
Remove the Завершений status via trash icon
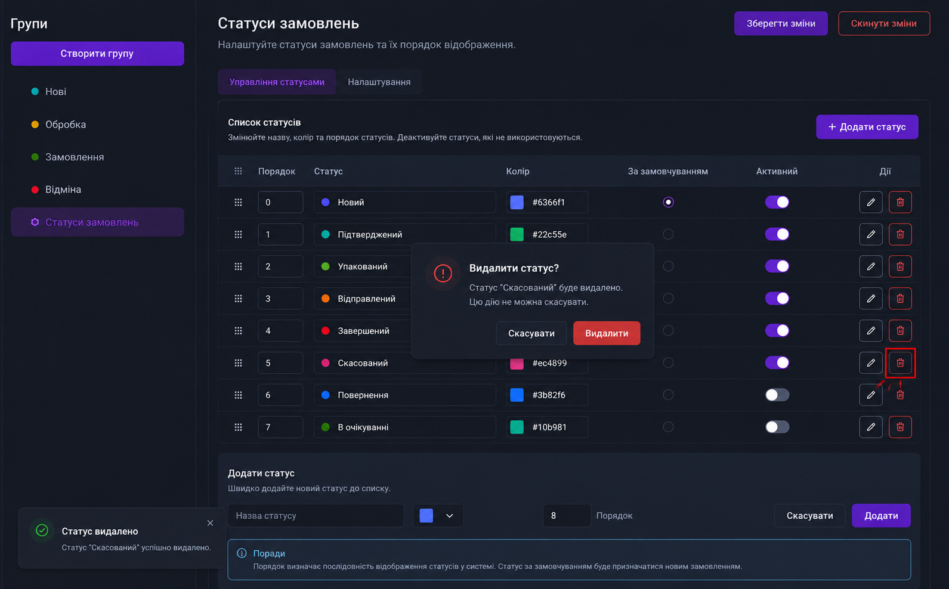coord(900,330)
